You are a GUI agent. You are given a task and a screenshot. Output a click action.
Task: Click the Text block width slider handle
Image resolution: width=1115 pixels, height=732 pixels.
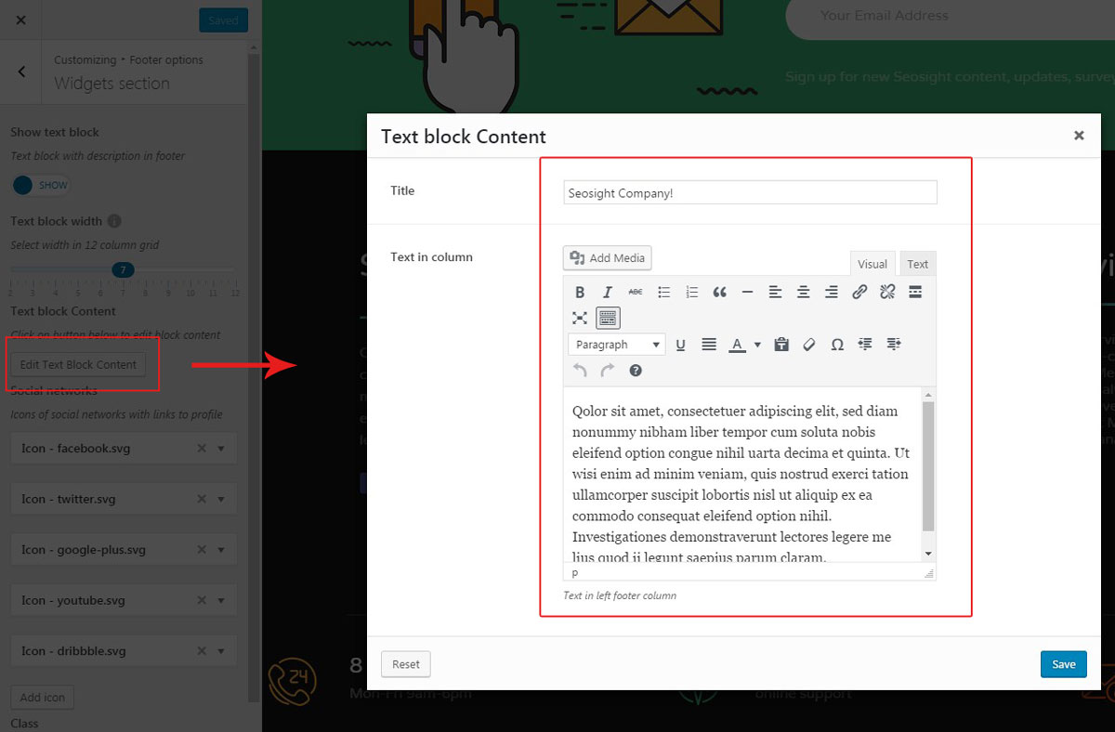pyautogui.click(x=122, y=269)
